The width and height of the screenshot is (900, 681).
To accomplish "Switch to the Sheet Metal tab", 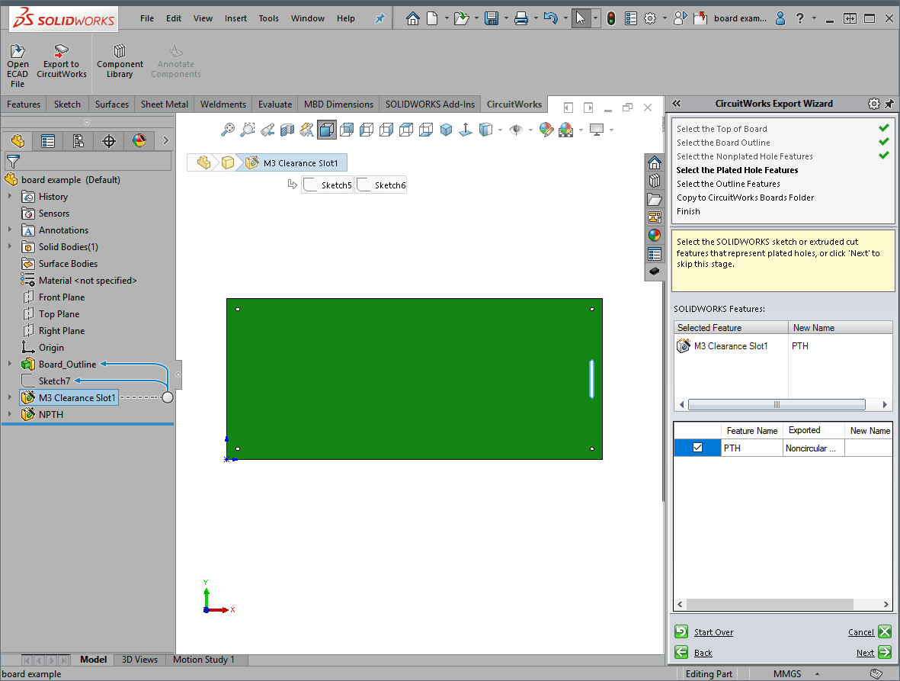I will pyautogui.click(x=164, y=104).
